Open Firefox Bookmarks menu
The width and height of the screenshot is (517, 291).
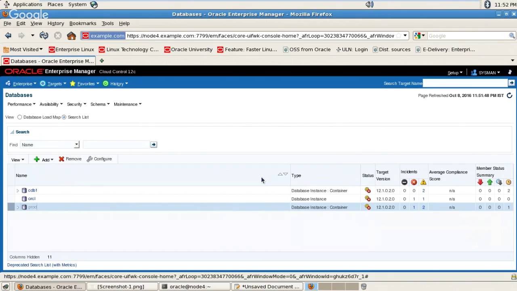click(x=82, y=23)
